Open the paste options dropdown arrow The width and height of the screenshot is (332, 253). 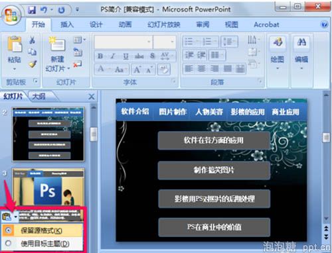pyautogui.click(x=16, y=217)
